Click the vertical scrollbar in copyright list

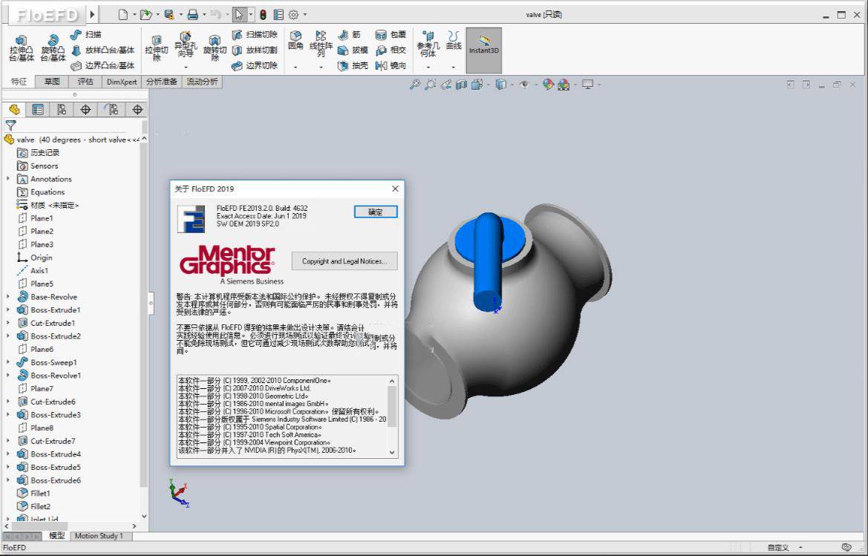click(392, 407)
